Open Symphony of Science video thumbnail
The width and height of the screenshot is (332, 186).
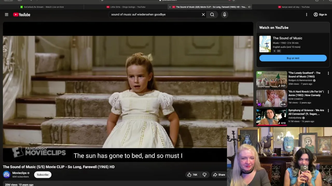tap(271, 117)
